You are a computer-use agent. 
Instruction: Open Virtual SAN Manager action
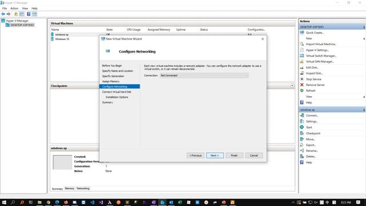320,62
